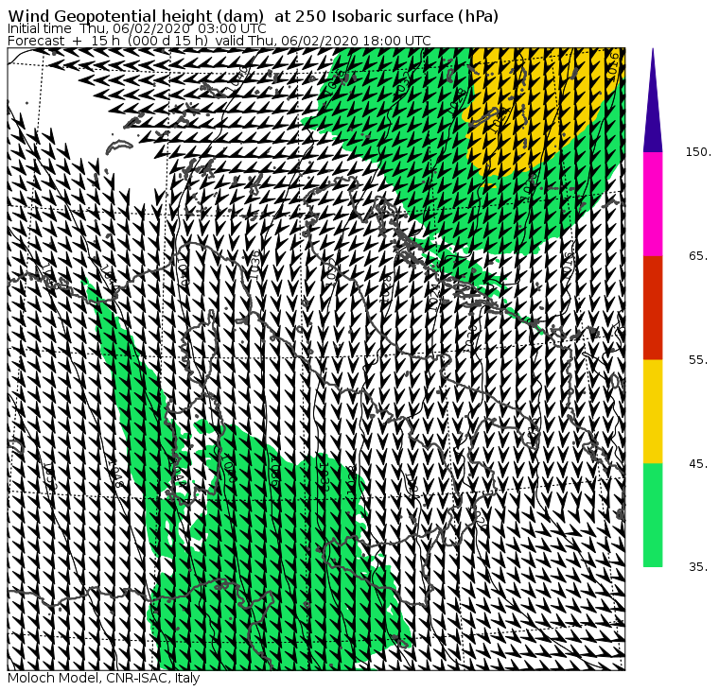Click the red 55–65 legend color band
The image size is (719, 691).
(x=653, y=307)
